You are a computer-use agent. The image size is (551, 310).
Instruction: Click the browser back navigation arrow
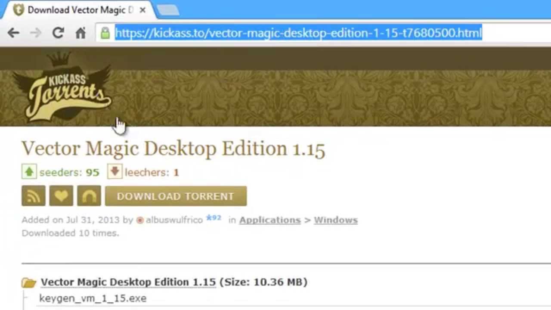15,32
